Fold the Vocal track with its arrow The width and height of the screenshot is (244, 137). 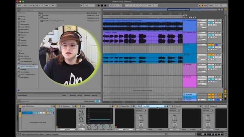point(184,45)
